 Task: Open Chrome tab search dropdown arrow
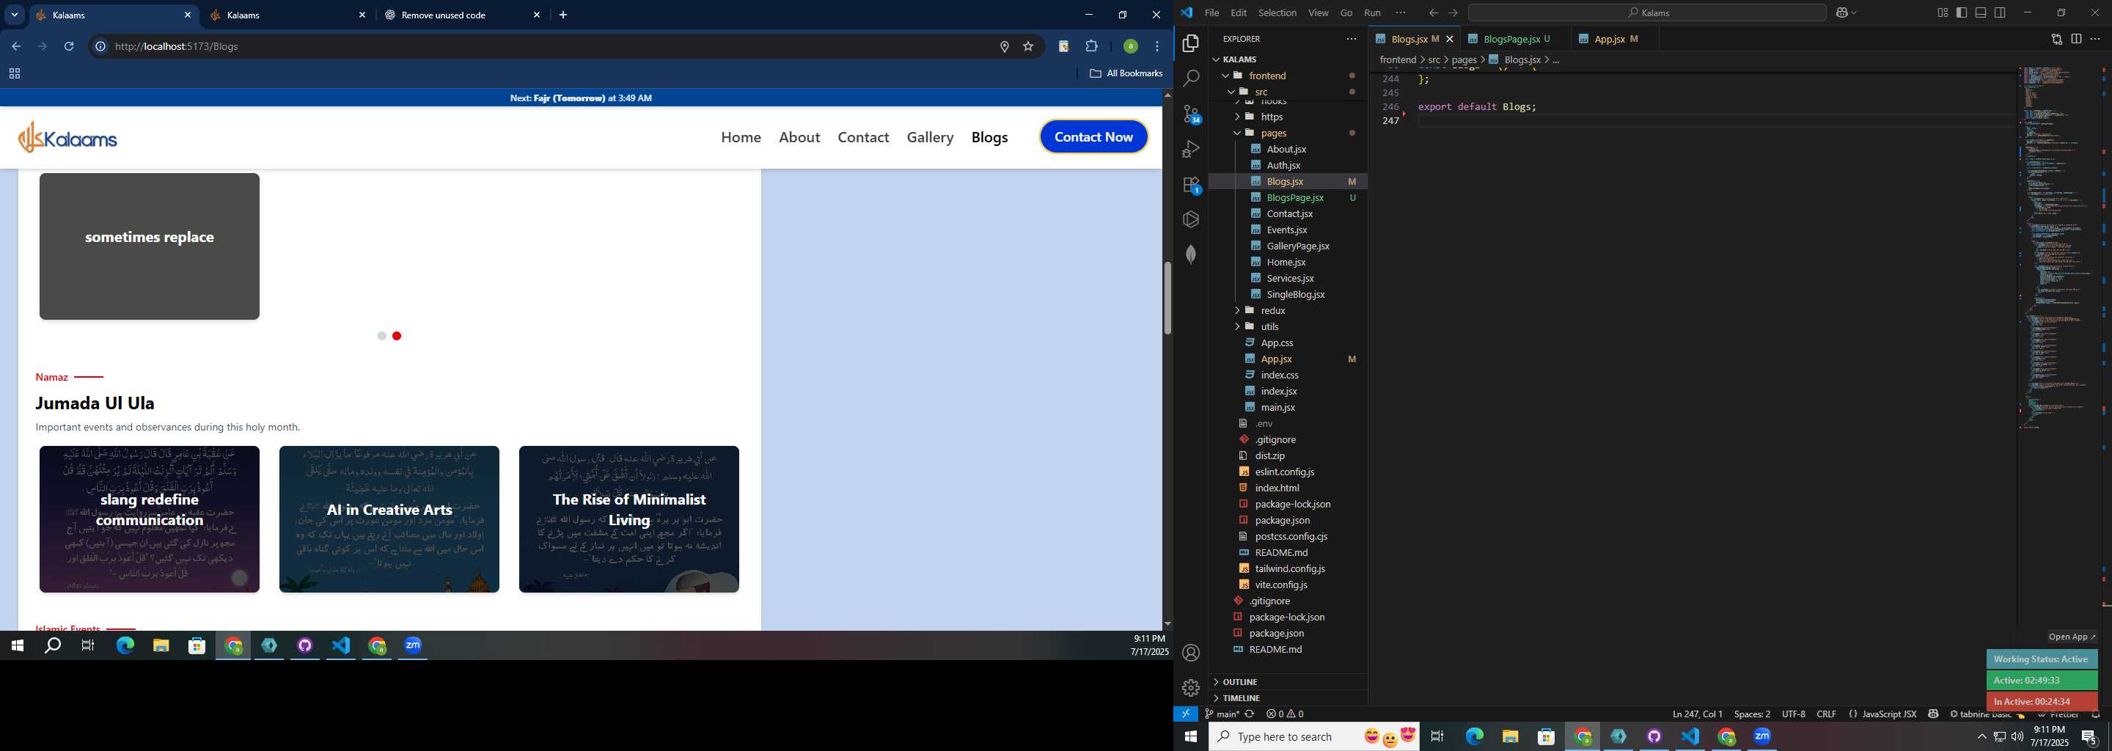[15, 15]
